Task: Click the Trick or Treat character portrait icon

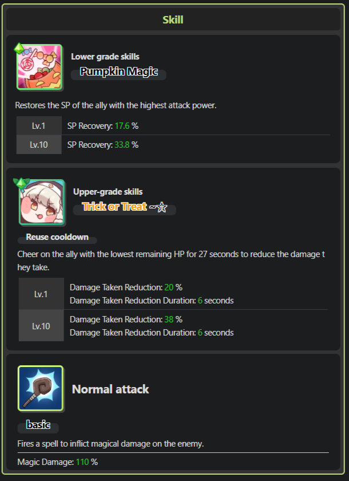Action: (42, 202)
